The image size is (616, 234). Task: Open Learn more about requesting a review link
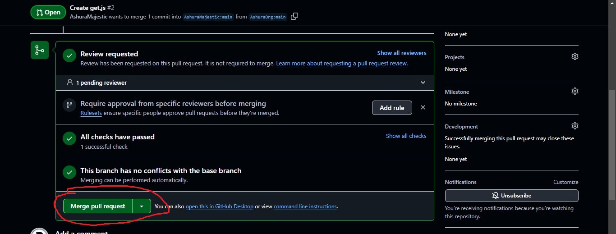pos(342,64)
